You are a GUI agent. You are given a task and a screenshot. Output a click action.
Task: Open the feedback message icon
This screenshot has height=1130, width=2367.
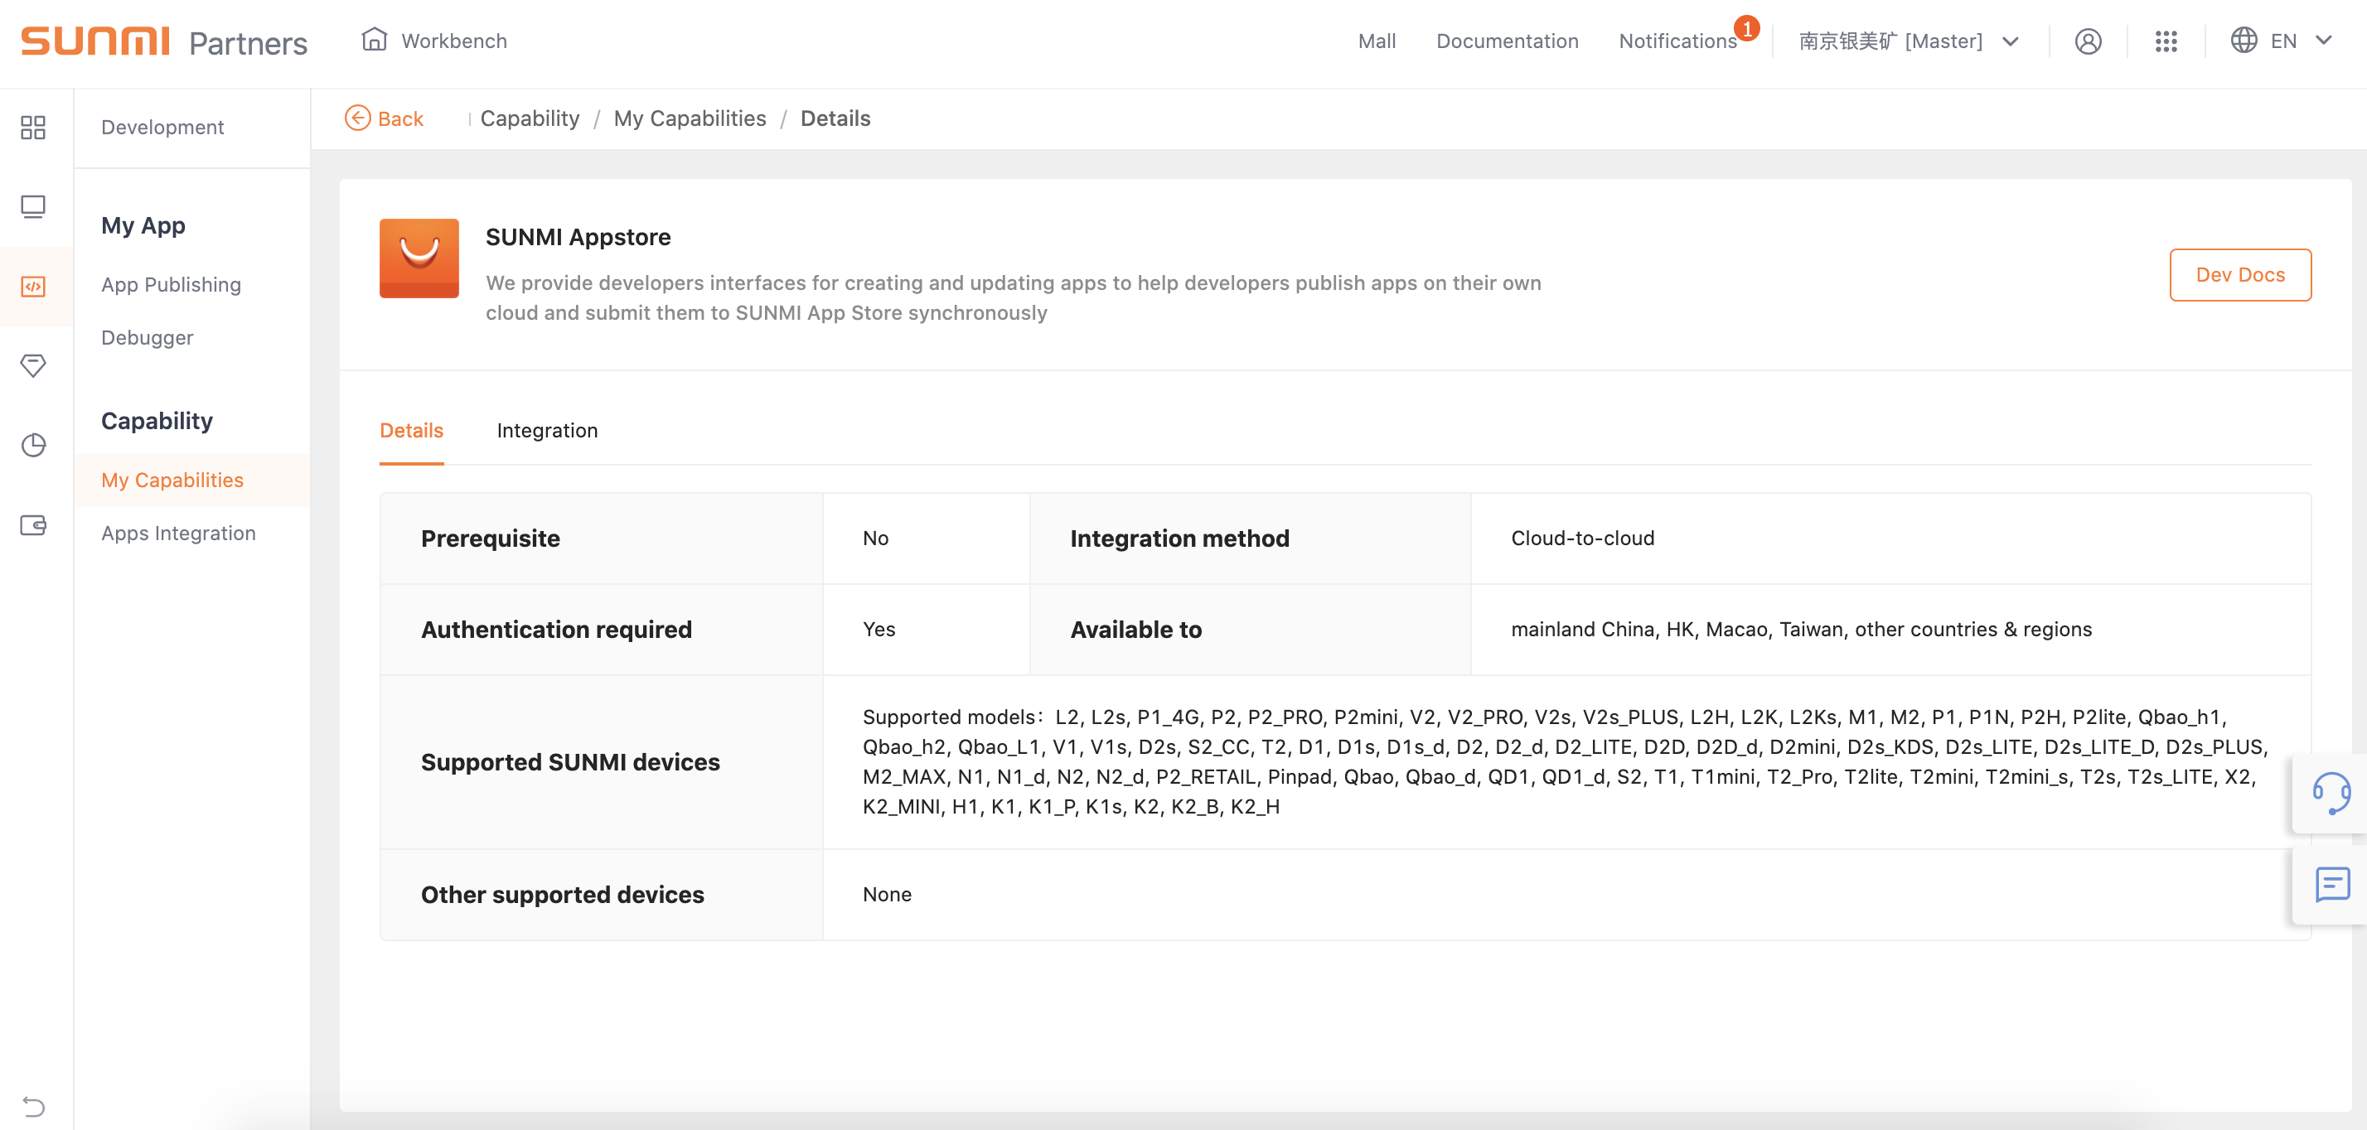(x=2332, y=885)
